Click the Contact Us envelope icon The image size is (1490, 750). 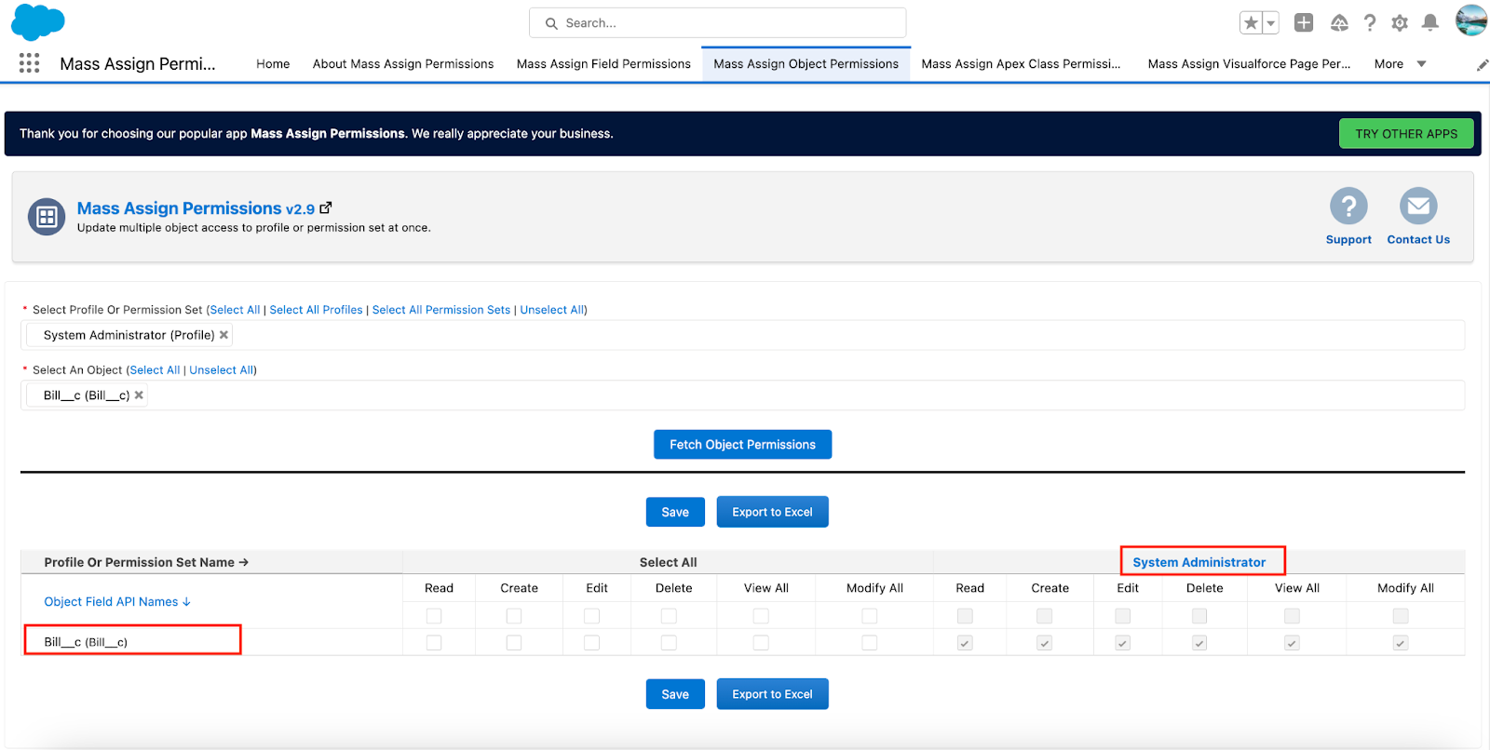1418,206
